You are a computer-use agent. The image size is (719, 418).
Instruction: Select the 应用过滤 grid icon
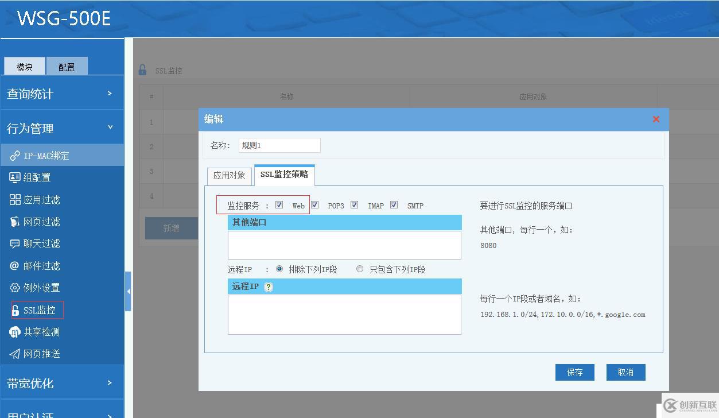coord(15,200)
